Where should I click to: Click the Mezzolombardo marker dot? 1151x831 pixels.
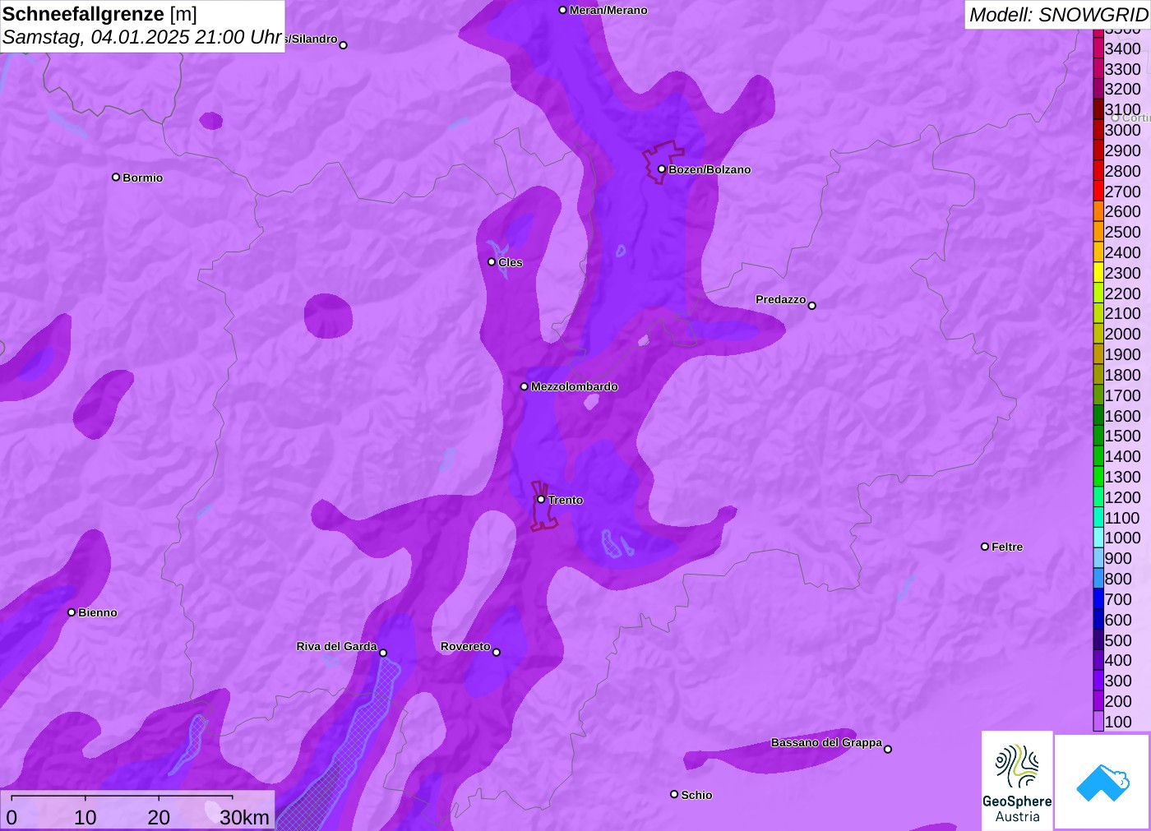point(524,386)
